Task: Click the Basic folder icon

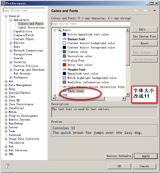Action: 60,30
